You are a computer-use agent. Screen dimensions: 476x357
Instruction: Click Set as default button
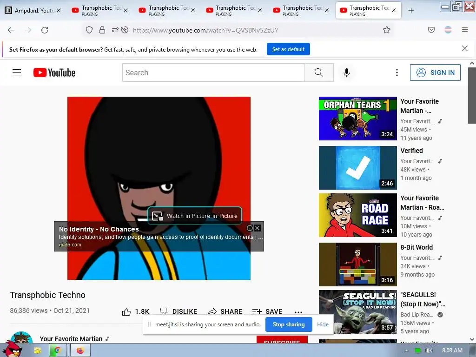point(288,49)
